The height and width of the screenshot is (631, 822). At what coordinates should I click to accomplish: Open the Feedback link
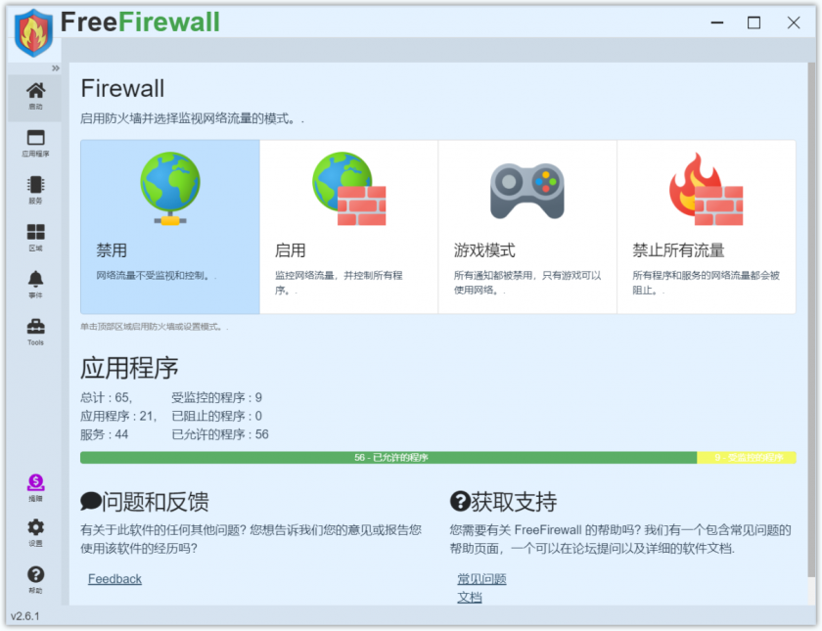point(114,578)
